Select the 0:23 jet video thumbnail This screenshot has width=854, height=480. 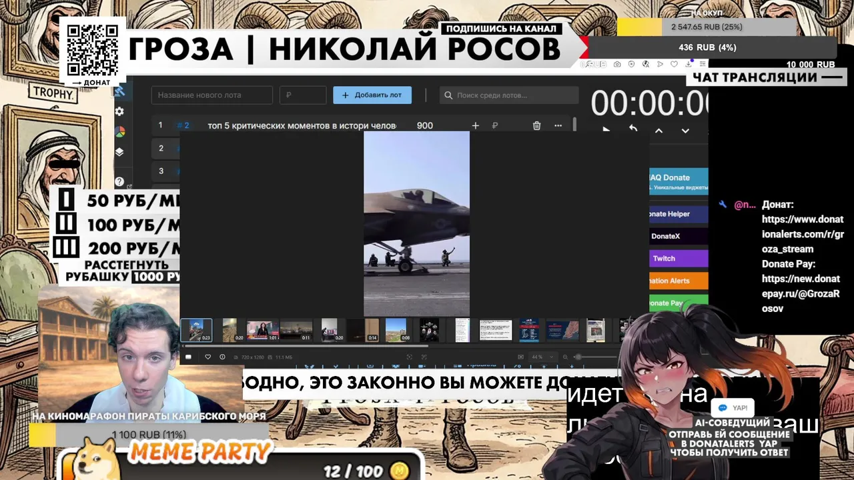click(197, 330)
